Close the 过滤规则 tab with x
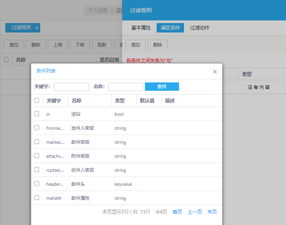 point(37,28)
